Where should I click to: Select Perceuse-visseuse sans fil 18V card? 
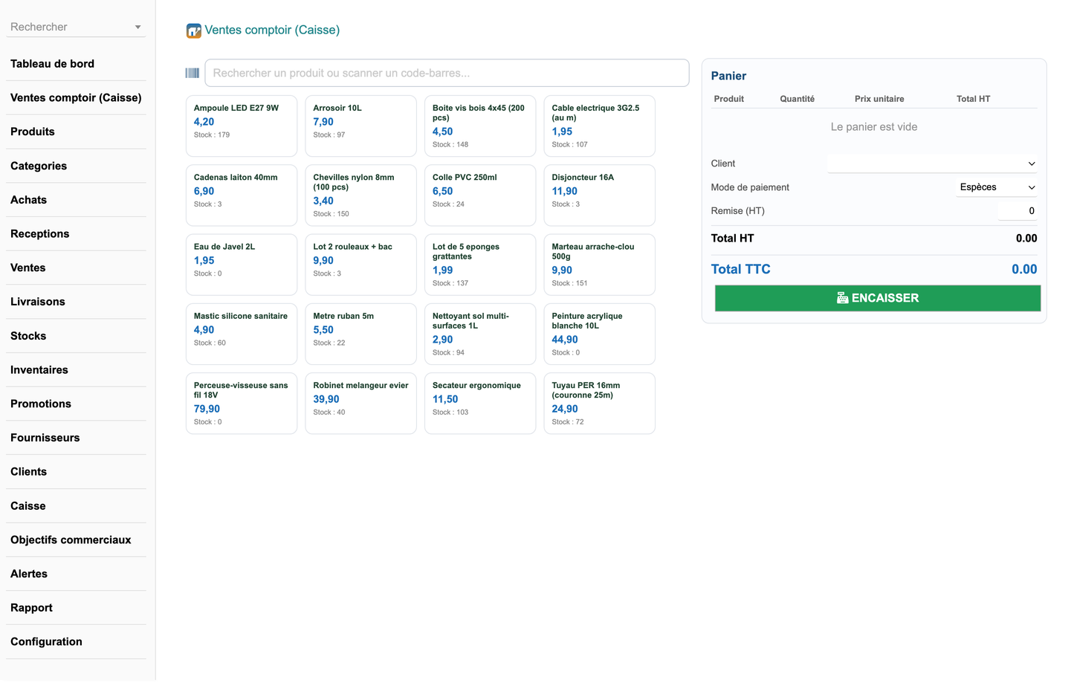(x=242, y=404)
